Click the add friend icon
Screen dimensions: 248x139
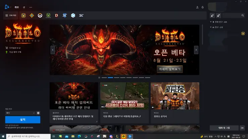pyautogui.click(x=212, y=15)
